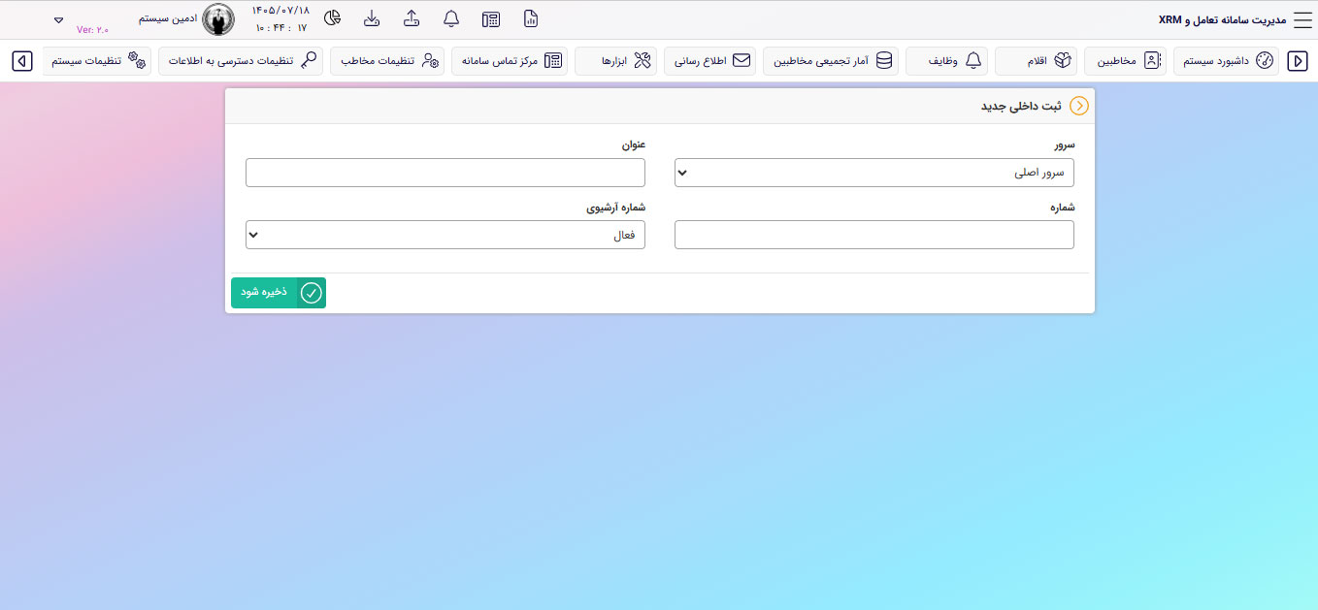Open the ابزارها menu
The width and height of the screenshot is (1318, 610).
click(616, 61)
